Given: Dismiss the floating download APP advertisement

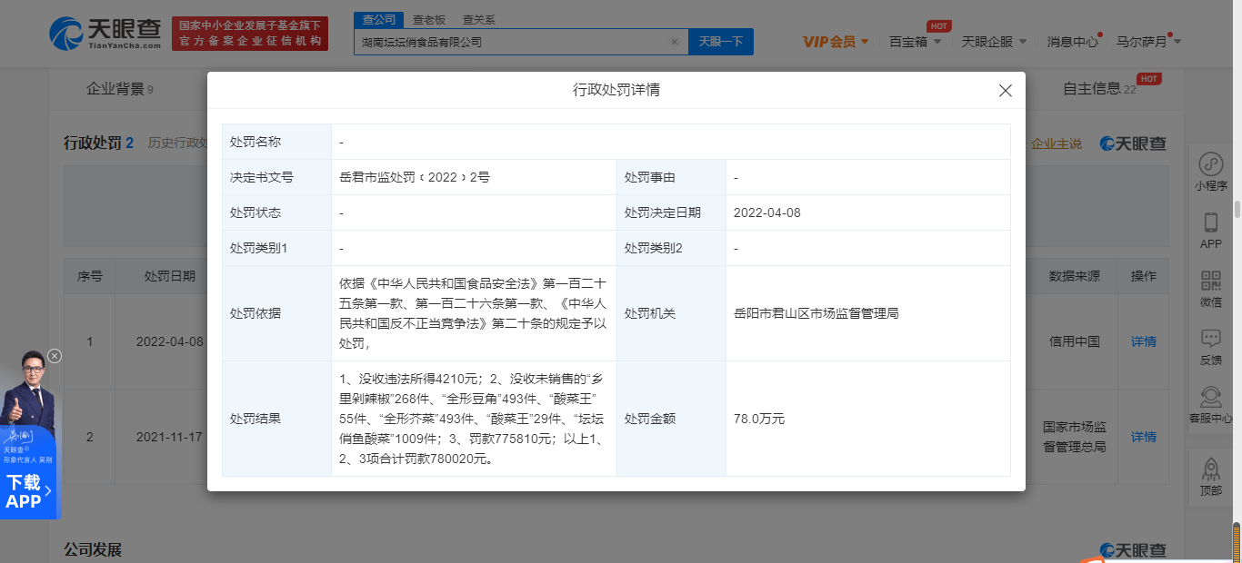Looking at the screenshot, I should 55,356.
